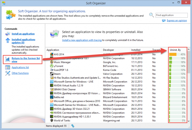
Task: Open the Express an opinion link
Action: 177,21
